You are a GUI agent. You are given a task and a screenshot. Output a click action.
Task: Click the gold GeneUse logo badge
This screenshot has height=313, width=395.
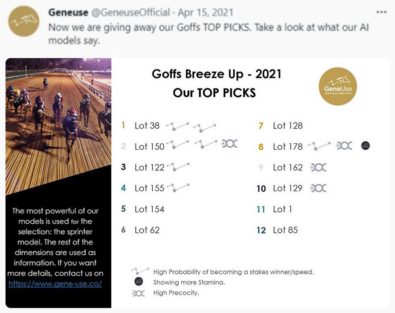[338, 86]
